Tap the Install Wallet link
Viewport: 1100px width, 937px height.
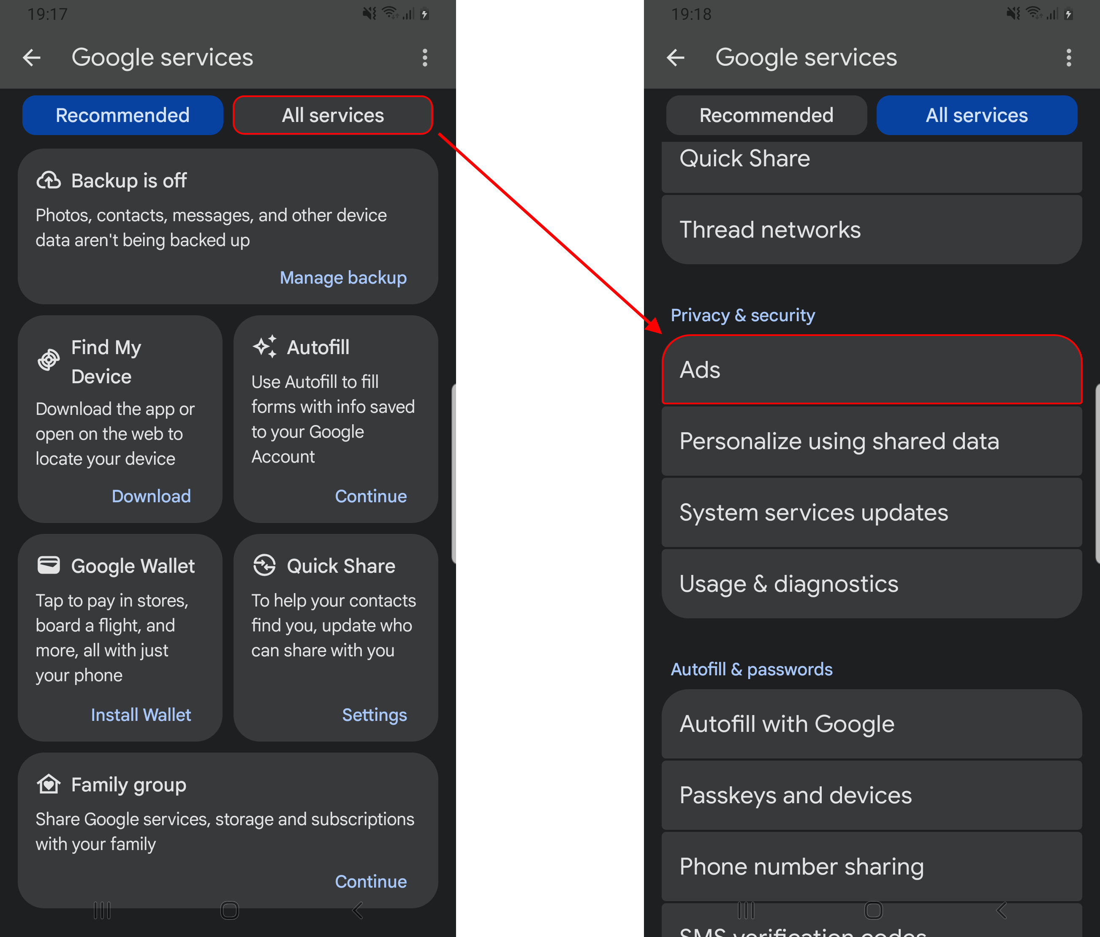(x=141, y=715)
